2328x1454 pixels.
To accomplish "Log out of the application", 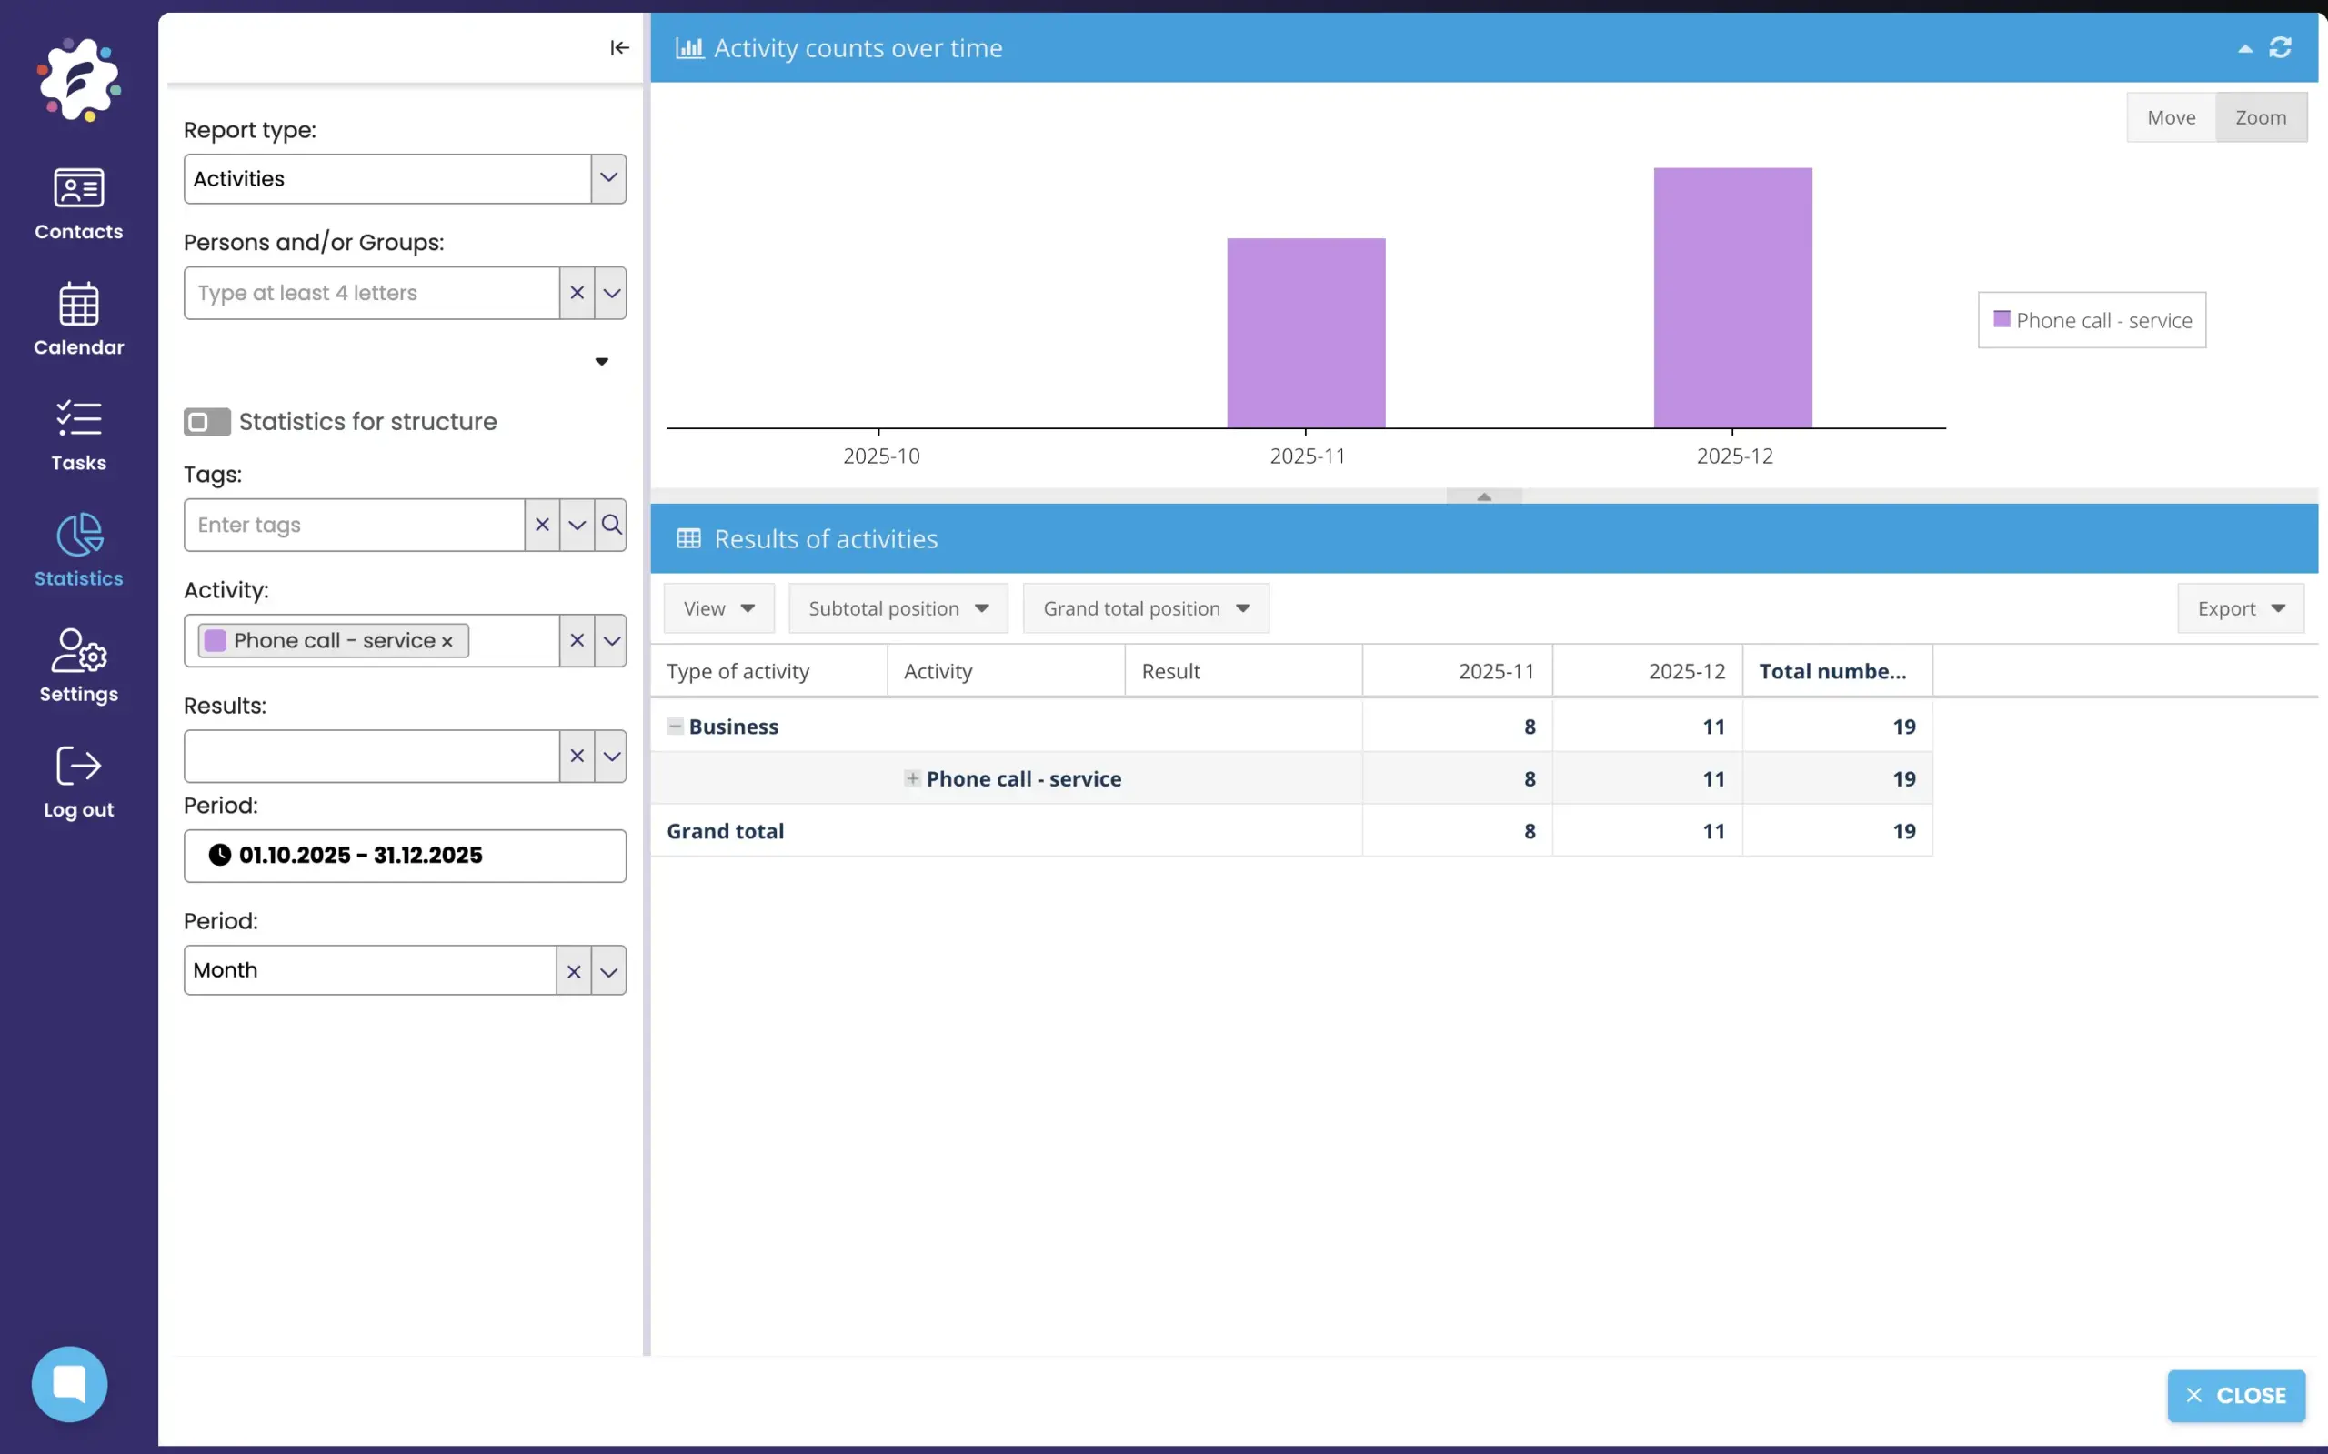I will (x=78, y=782).
